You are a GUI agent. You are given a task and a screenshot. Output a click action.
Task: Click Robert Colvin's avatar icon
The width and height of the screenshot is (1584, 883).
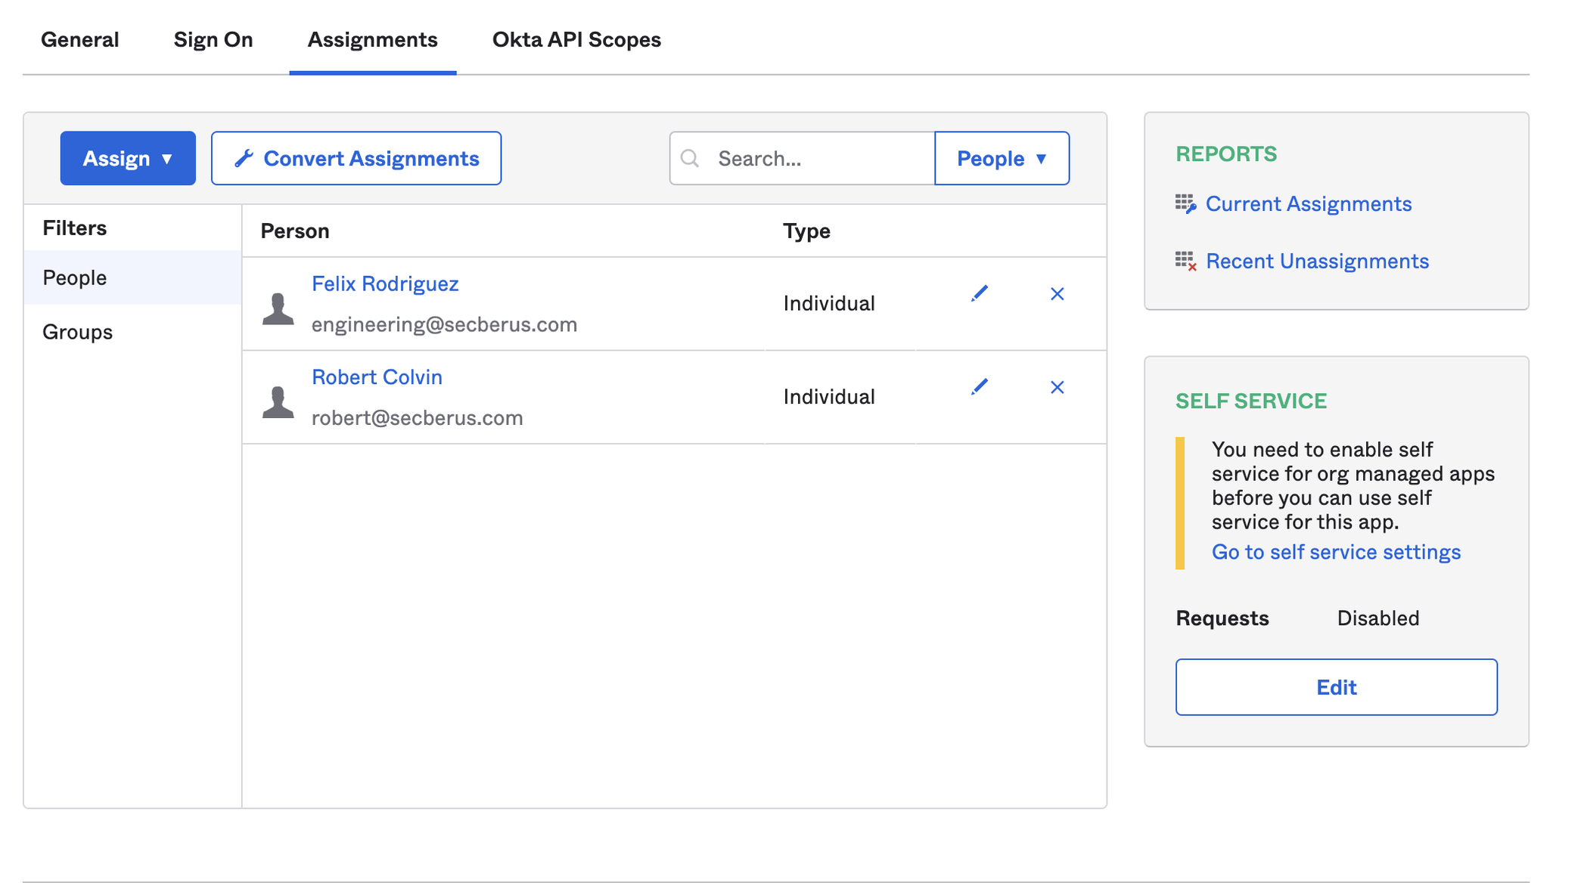pos(278,401)
